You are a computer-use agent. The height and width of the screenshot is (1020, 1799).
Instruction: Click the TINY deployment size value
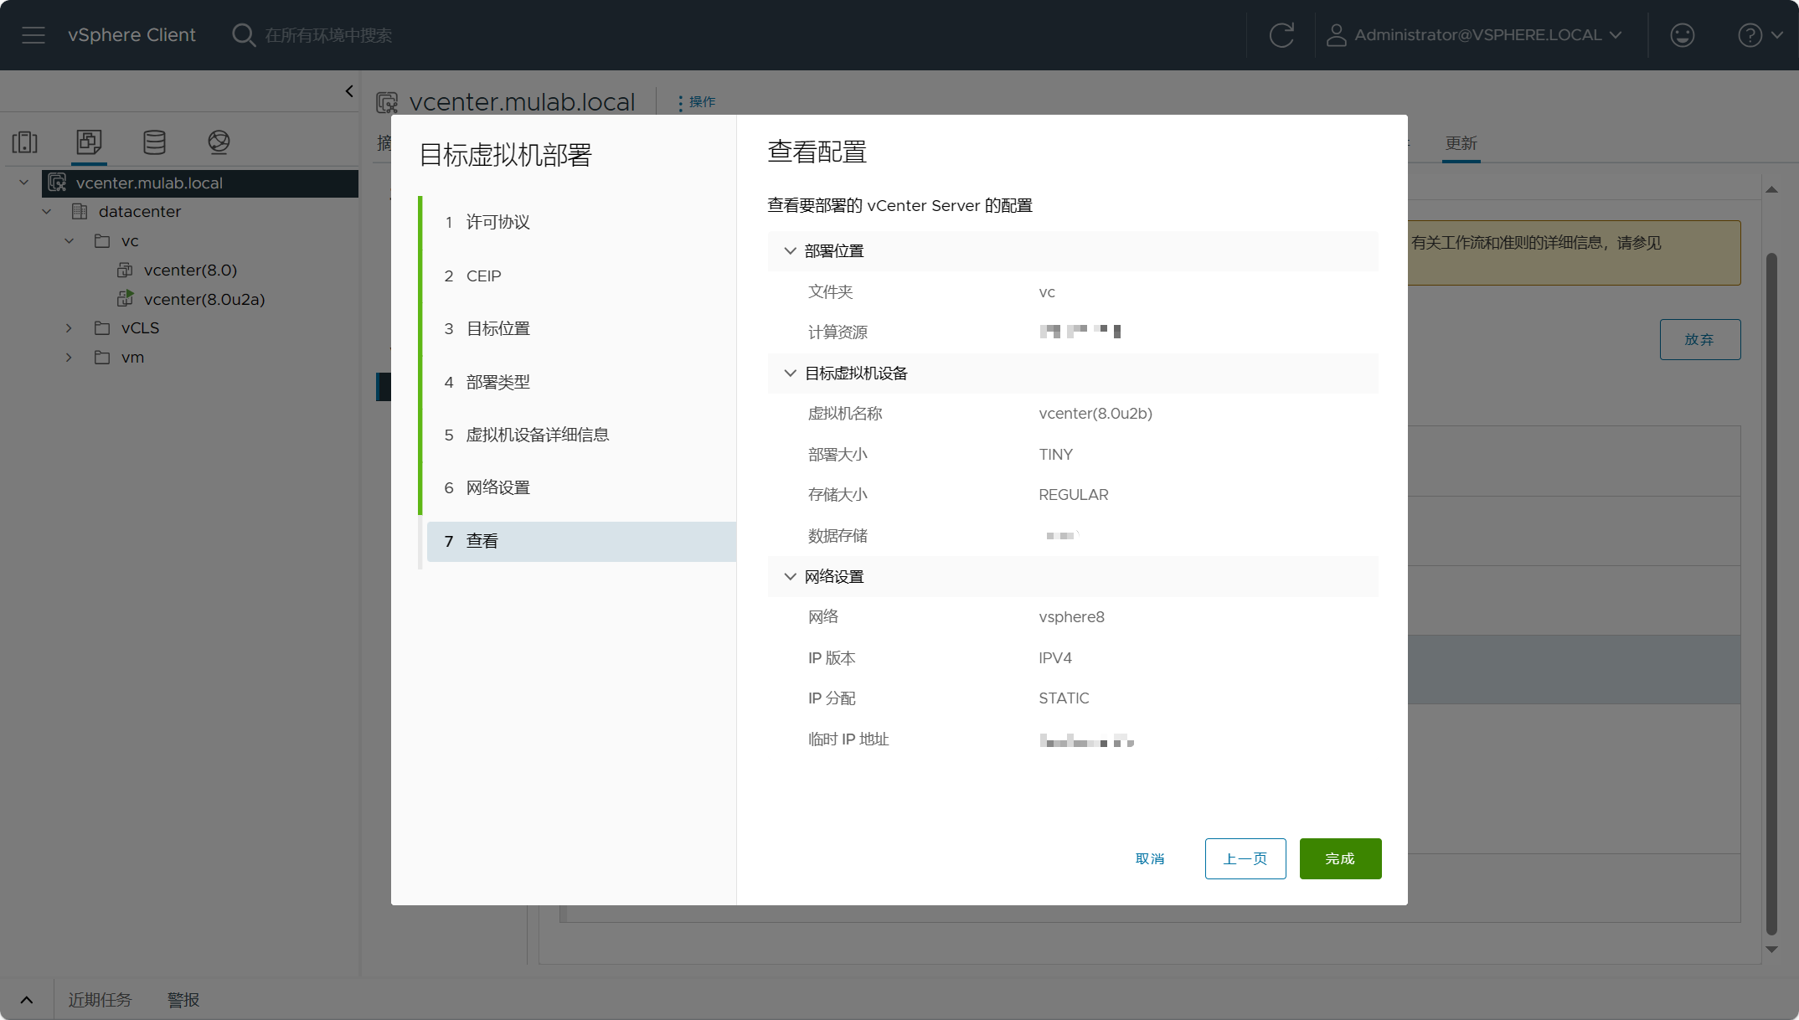click(x=1055, y=455)
